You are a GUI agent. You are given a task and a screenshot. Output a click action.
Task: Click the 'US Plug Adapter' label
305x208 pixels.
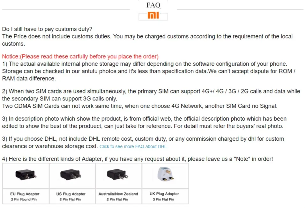(x=71, y=194)
